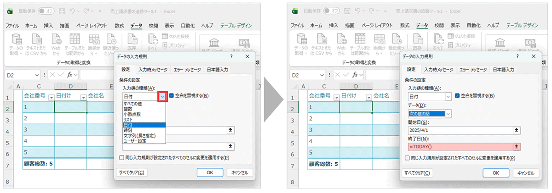Expand Name Box D2 dropdown in left window
The height and width of the screenshot is (193, 552).
pyautogui.click(x=37, y=75)
